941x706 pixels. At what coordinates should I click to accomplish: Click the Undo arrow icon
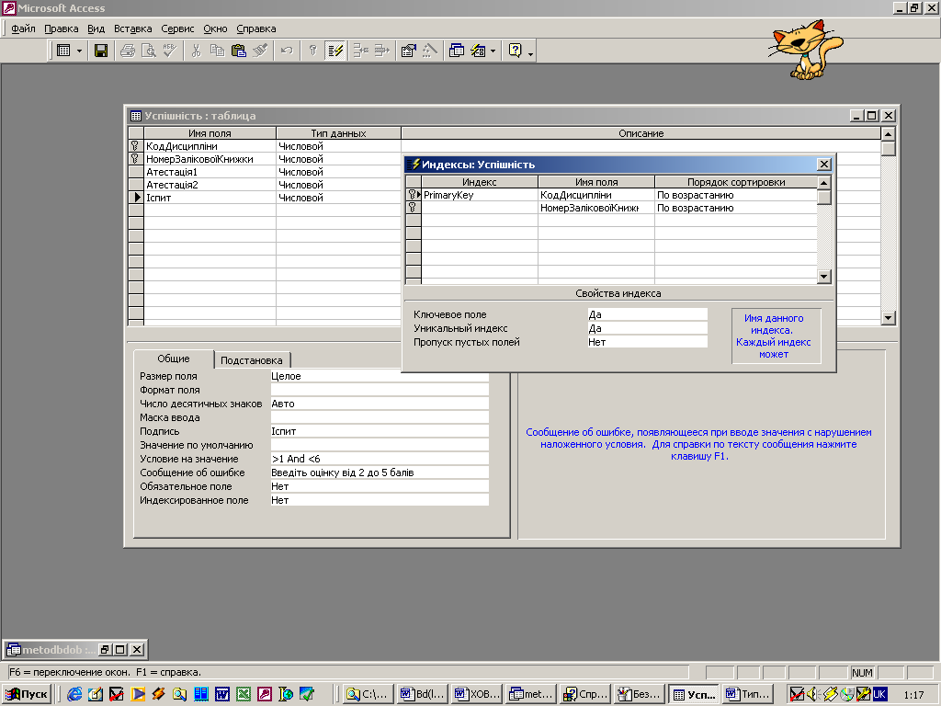[287, 51]
